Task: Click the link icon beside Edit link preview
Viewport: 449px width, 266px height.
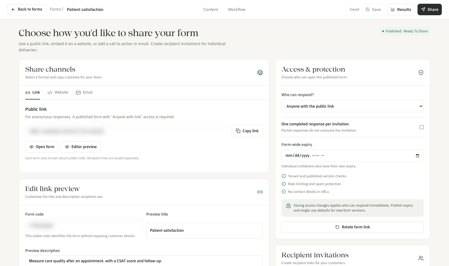Action: [260, 192]
